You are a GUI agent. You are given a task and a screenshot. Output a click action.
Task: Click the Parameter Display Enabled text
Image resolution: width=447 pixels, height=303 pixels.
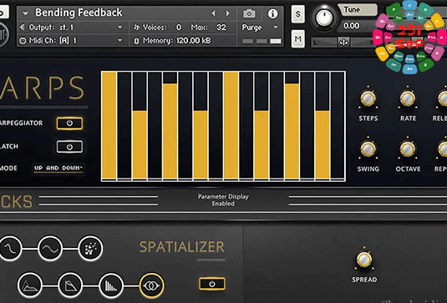(223, 199)
